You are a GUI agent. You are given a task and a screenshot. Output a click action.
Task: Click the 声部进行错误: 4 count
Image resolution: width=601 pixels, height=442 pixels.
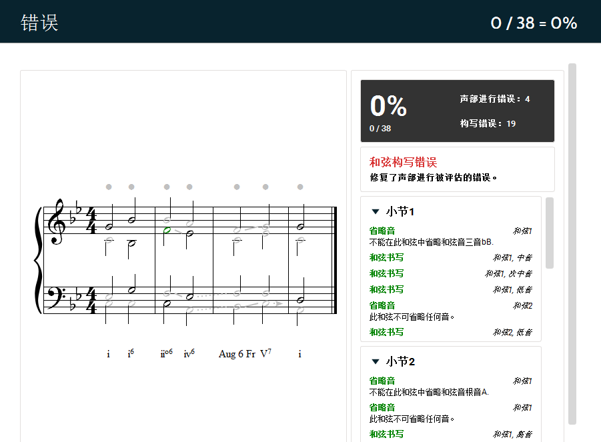(495, 99)
